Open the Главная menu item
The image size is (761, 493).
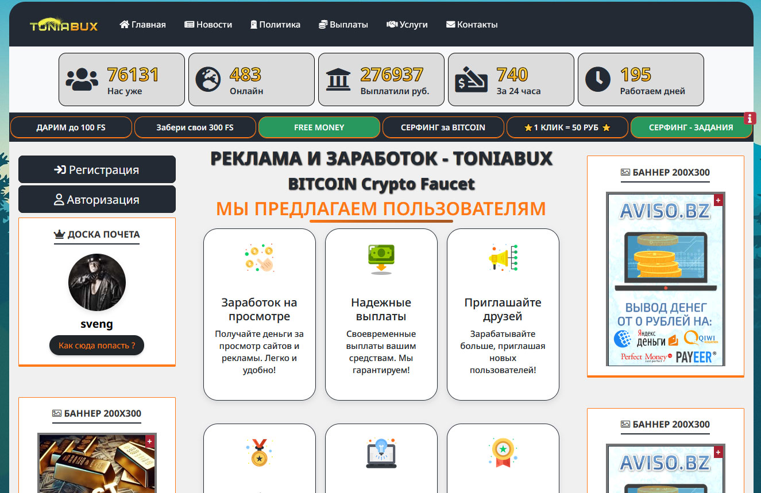tap(142, 25)
